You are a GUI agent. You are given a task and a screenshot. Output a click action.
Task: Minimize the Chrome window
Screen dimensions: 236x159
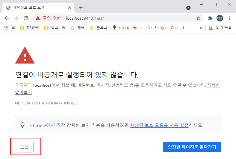202,5
